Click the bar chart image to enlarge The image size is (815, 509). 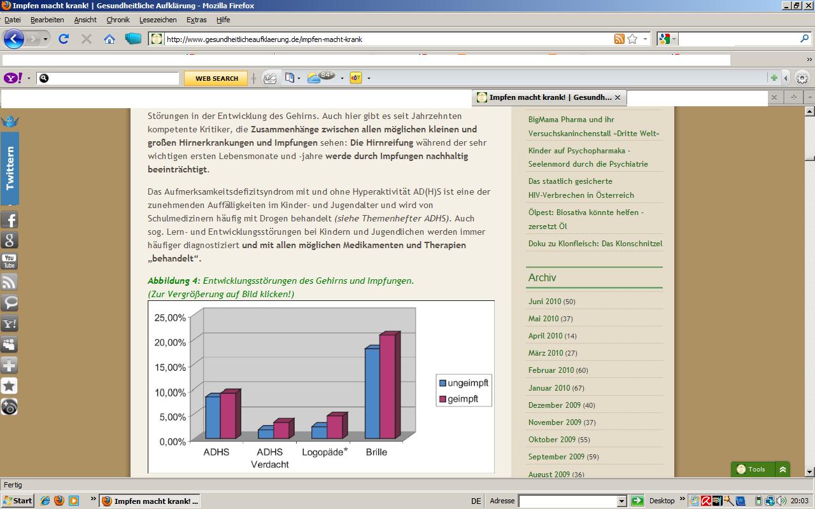tap(321, 386)
